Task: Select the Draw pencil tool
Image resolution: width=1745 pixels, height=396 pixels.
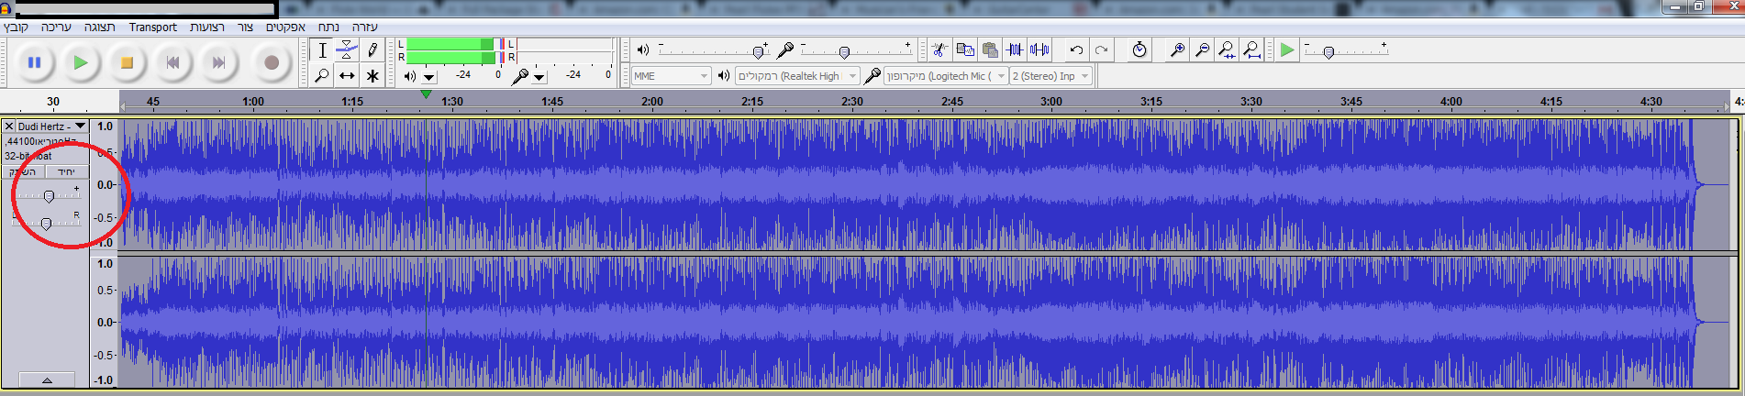Action: (x=372, y=50)
